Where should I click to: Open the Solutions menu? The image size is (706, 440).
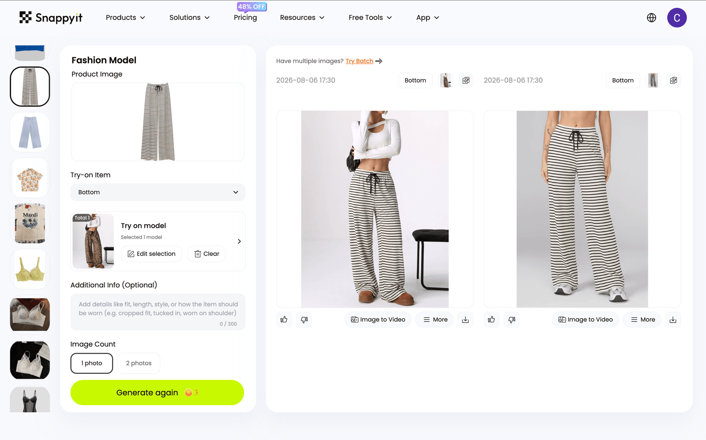189,18
